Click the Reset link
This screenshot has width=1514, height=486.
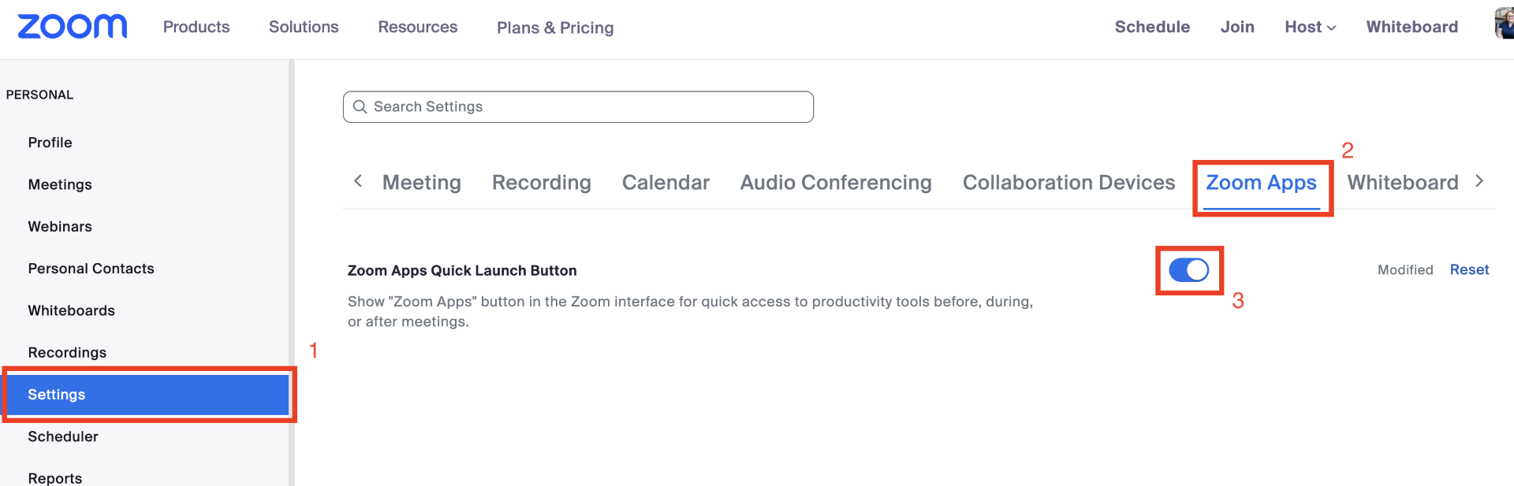click(1468, 269)
